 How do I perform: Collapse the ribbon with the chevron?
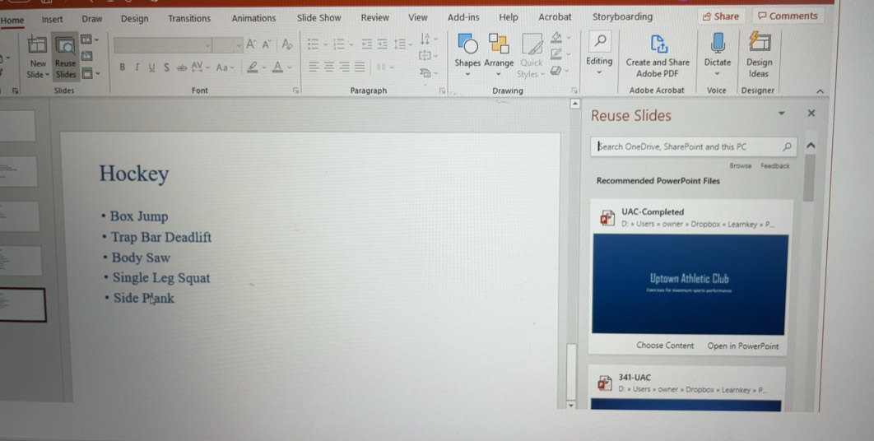(x=820, y=91)
